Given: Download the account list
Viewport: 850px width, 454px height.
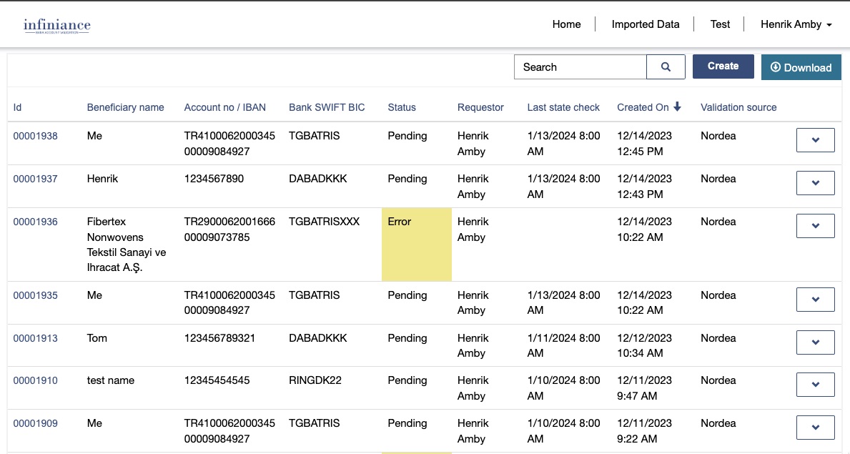Looking at the screenshot, I should tap(801, 67).
